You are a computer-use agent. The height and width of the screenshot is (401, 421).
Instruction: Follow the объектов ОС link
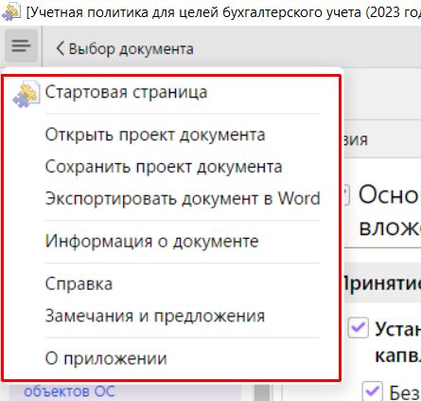[x=69, y=392]
